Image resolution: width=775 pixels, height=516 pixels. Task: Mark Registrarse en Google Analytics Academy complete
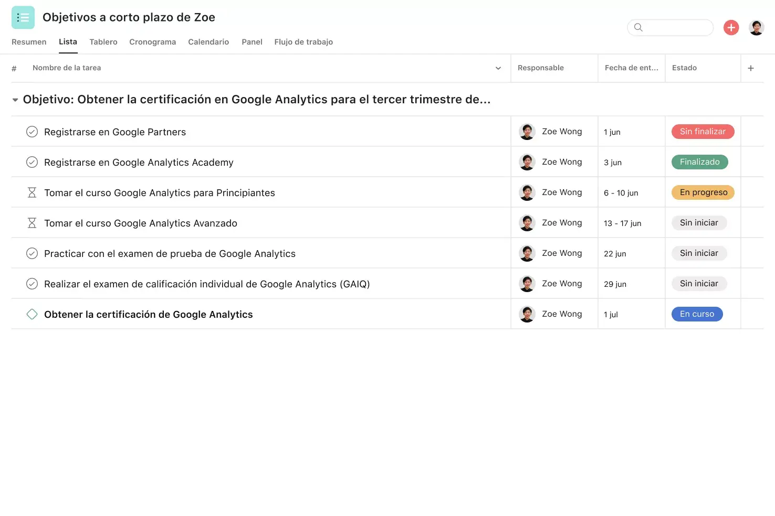tap(32, 162)
